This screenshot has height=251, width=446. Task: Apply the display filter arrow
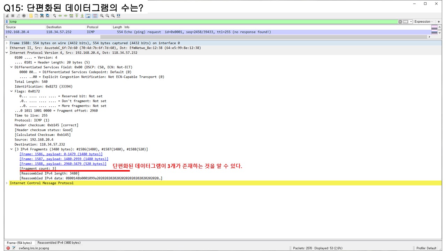pos(405,22)
